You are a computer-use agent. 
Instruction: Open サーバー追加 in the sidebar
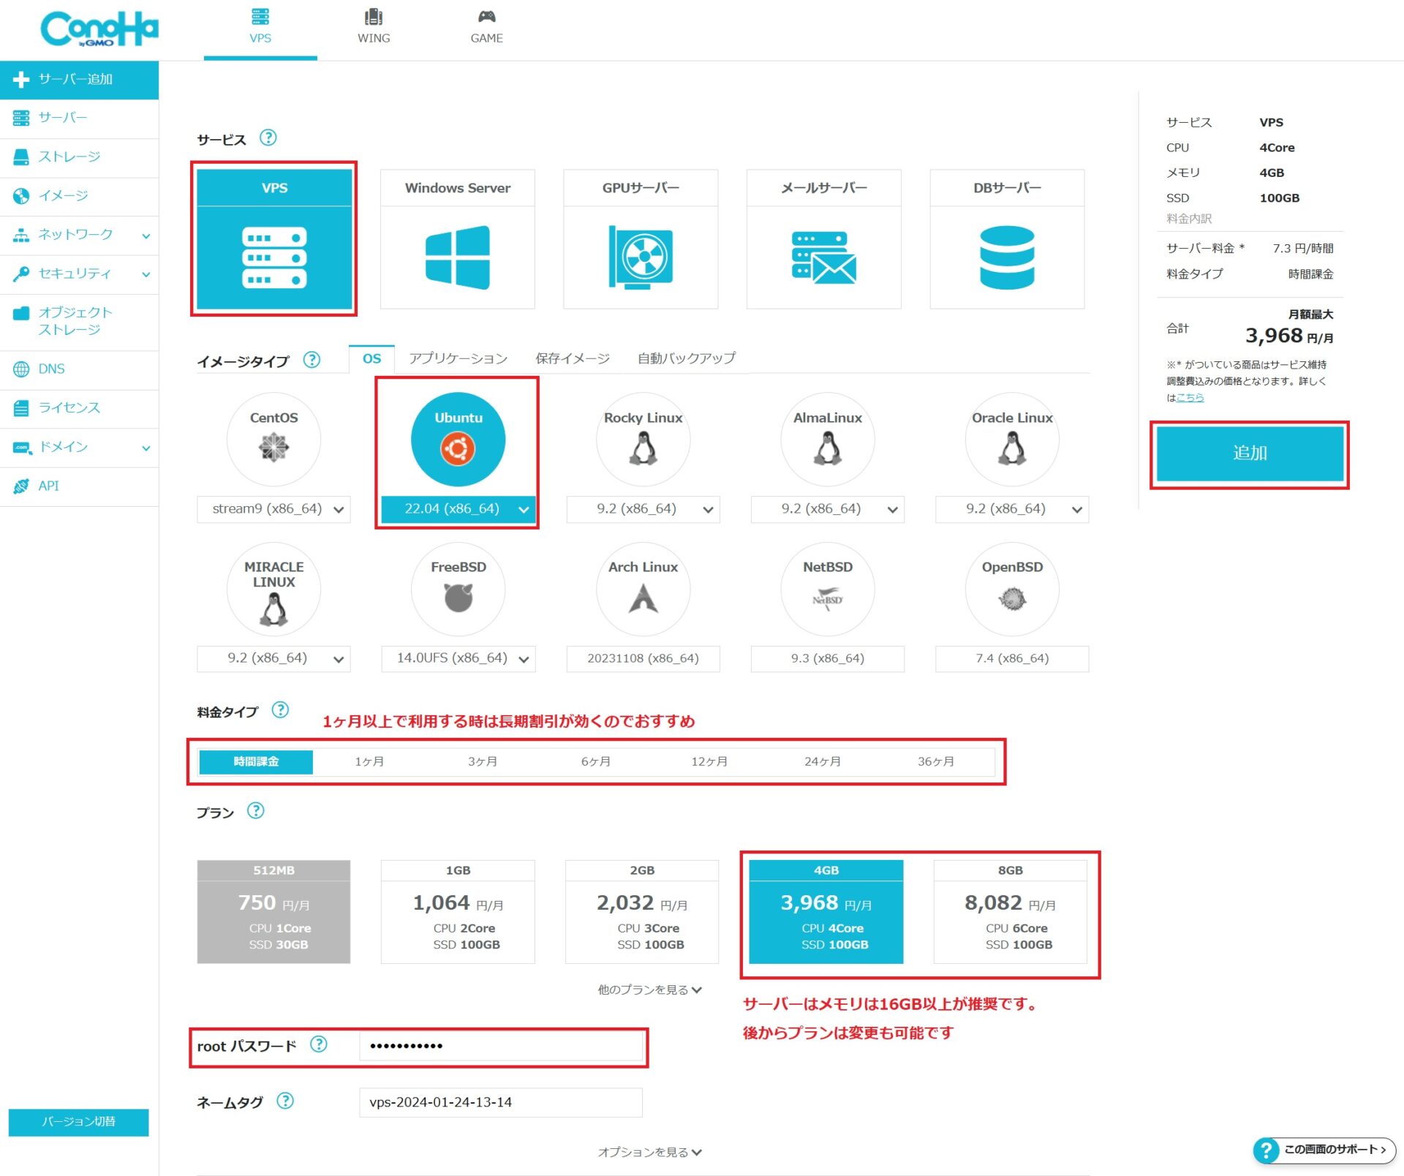79,79
